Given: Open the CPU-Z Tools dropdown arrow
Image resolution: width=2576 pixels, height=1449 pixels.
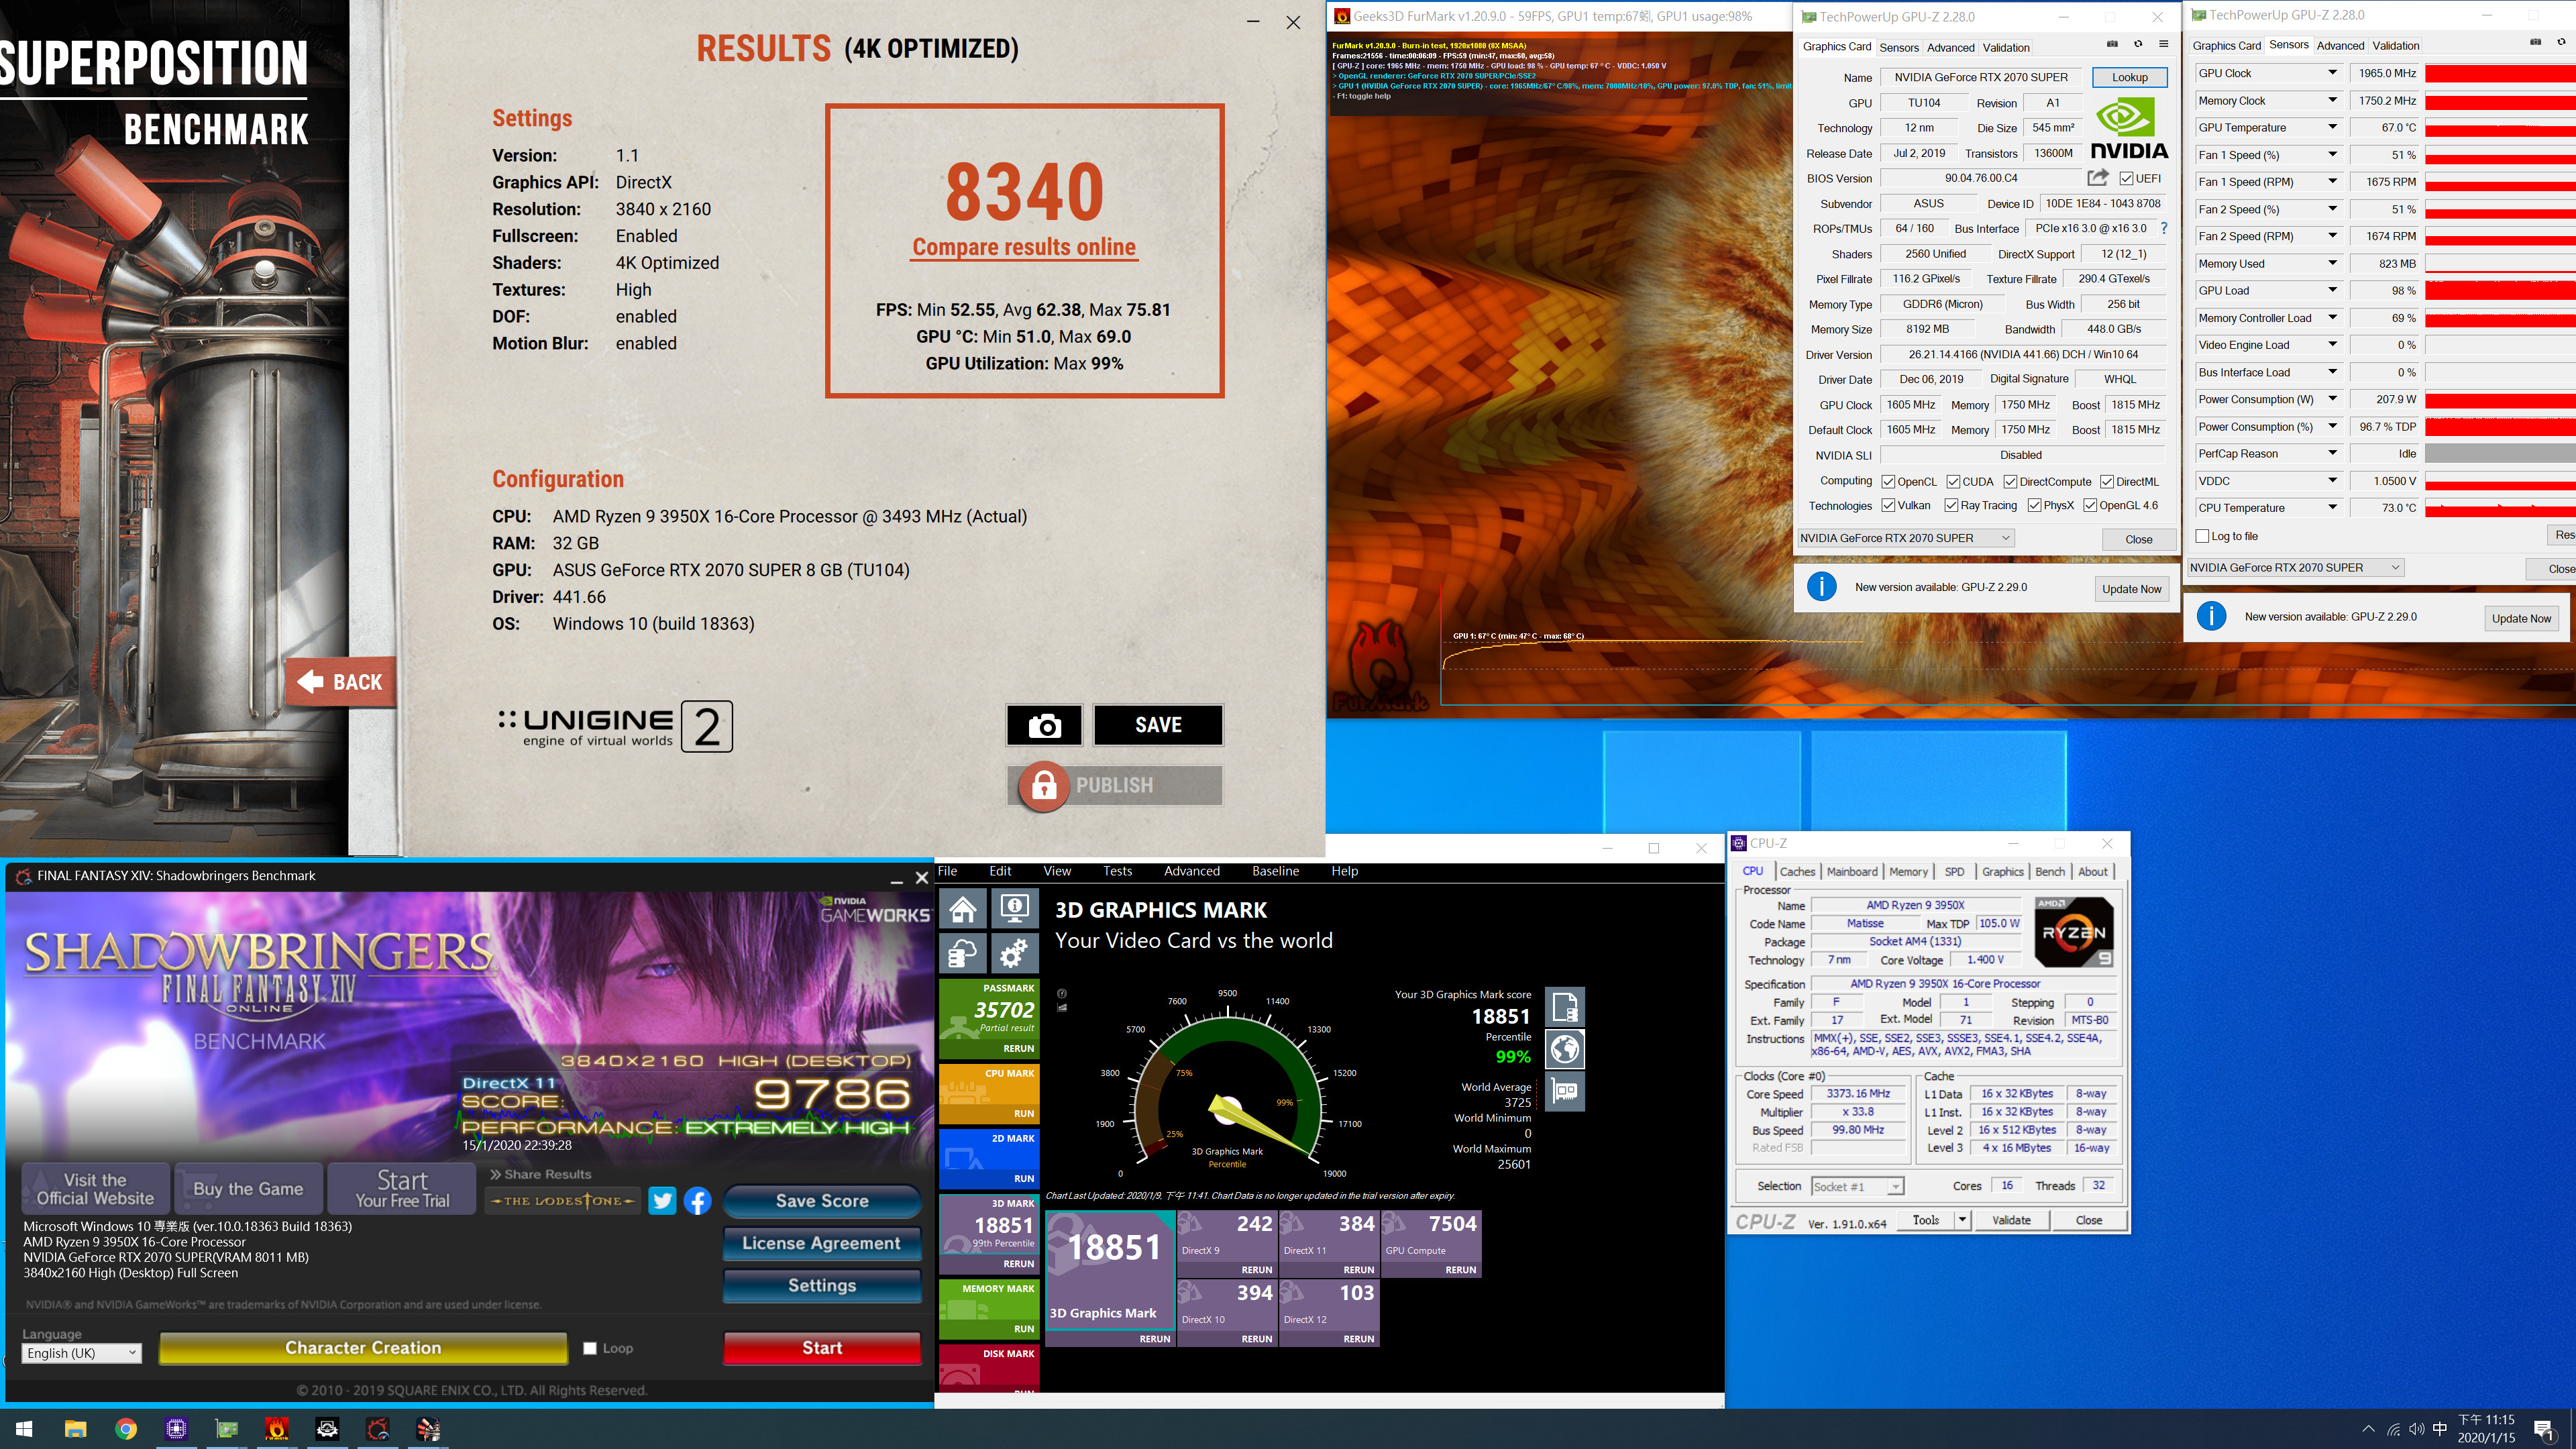Looking at the screenshot, I should [1962, 1220].
